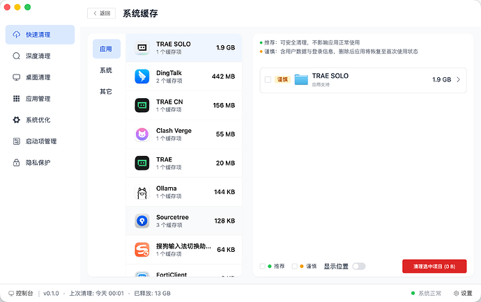
Task: Switch to the 系统 category tab
Action: [x=106, y=70]
